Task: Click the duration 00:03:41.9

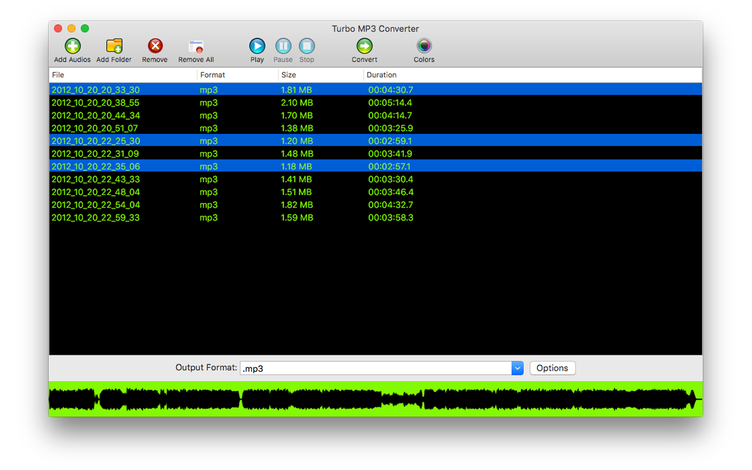Action: click(391, 154)
